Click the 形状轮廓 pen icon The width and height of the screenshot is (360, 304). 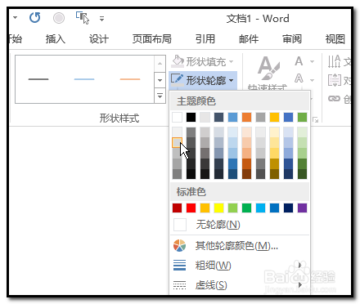177,80
